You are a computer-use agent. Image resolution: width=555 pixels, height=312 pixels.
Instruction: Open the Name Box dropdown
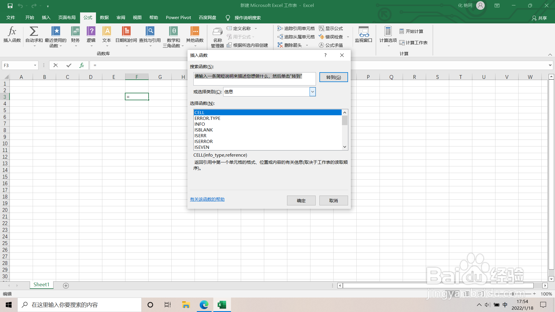(35, 65)
